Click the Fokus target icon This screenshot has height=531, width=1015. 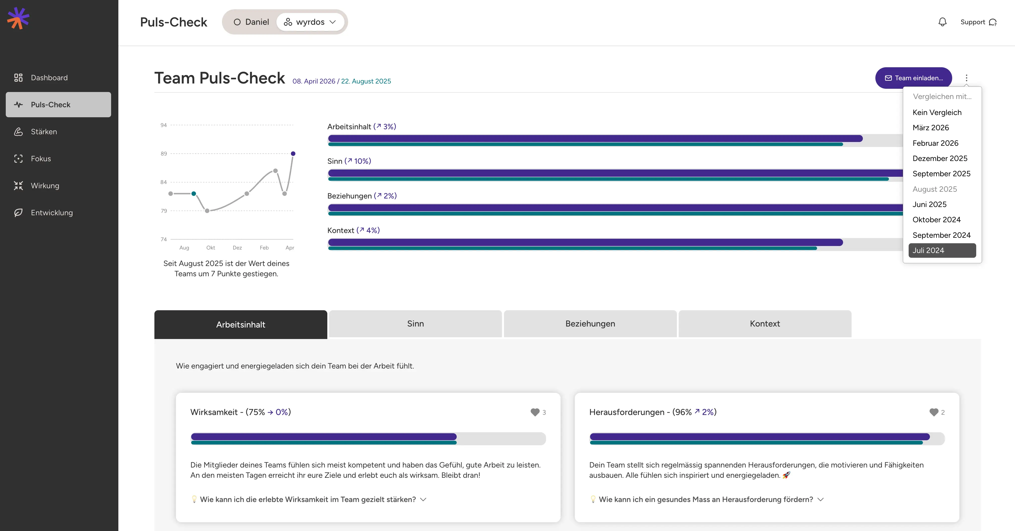(18, 159)
